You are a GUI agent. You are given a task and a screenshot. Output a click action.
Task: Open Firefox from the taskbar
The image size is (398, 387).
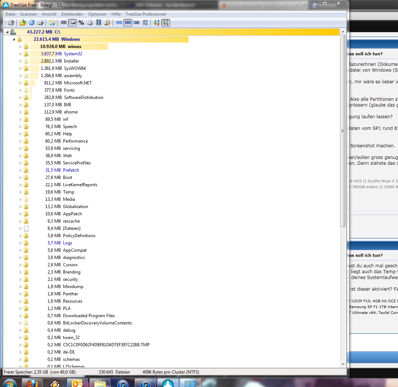click(32, 383)
